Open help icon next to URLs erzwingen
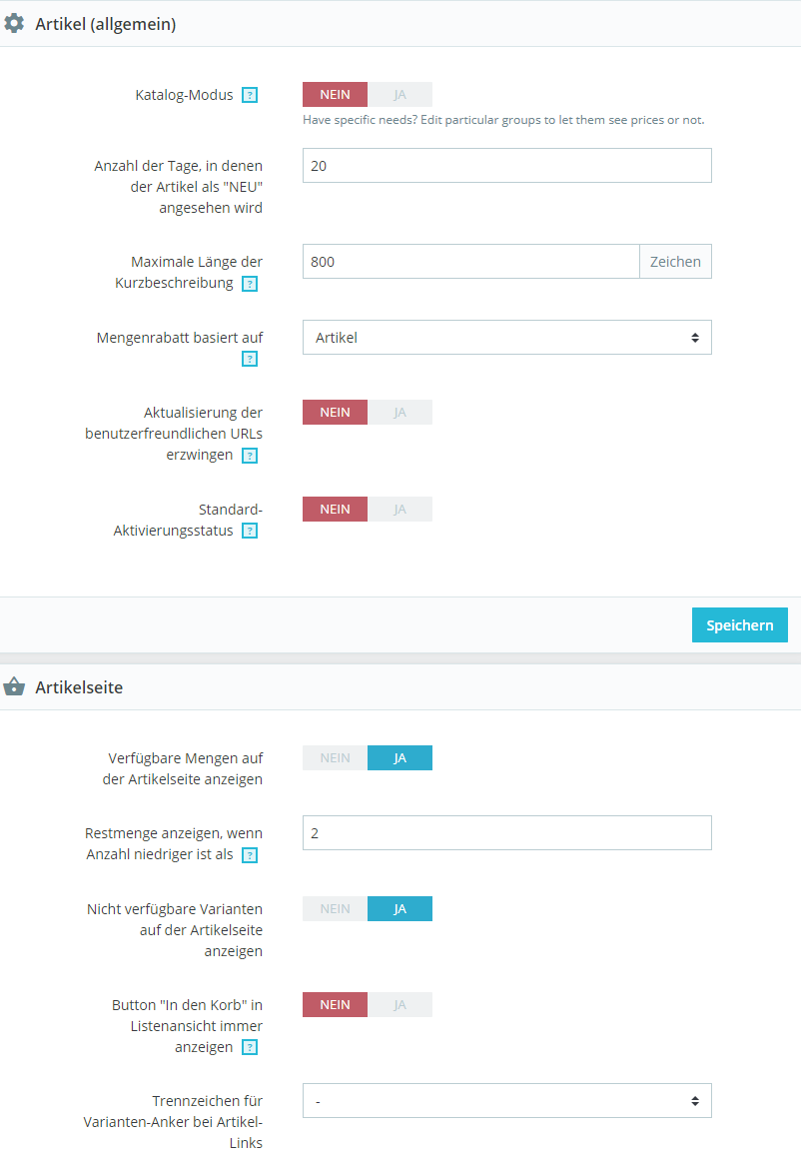The height and width of the screenshot is (1167, 801). pyautogui.click(x=250, y=456)
